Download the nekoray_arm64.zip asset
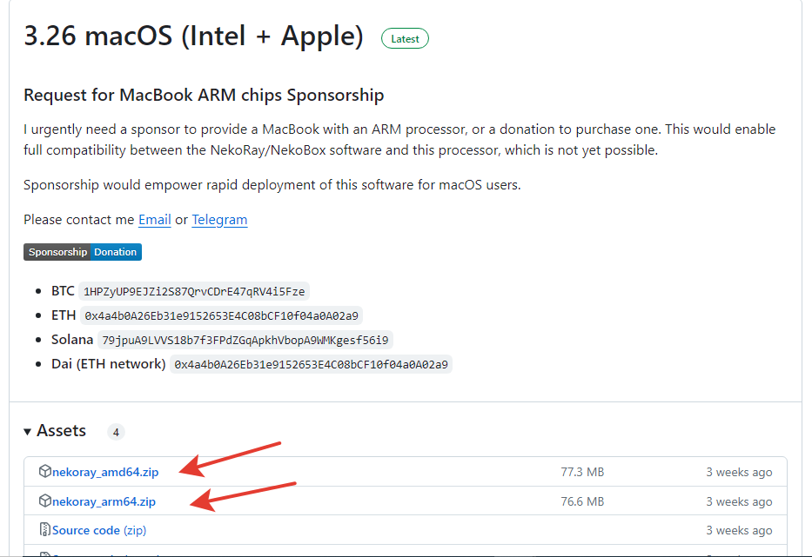Image resolution: width=812 pixels, height=557 pixels. [104, 501]
